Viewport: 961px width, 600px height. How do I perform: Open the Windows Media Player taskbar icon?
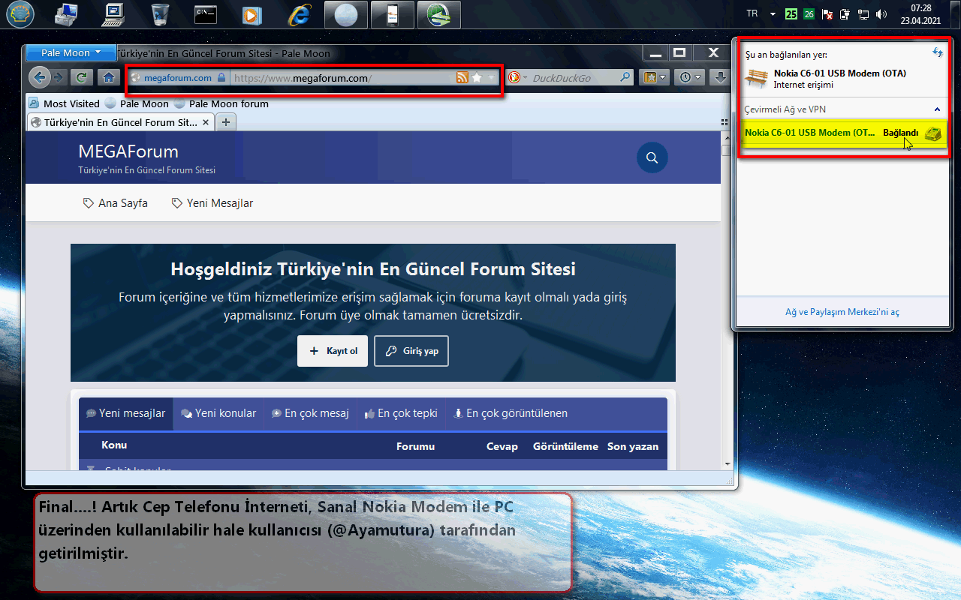click(x=252, y=14)
